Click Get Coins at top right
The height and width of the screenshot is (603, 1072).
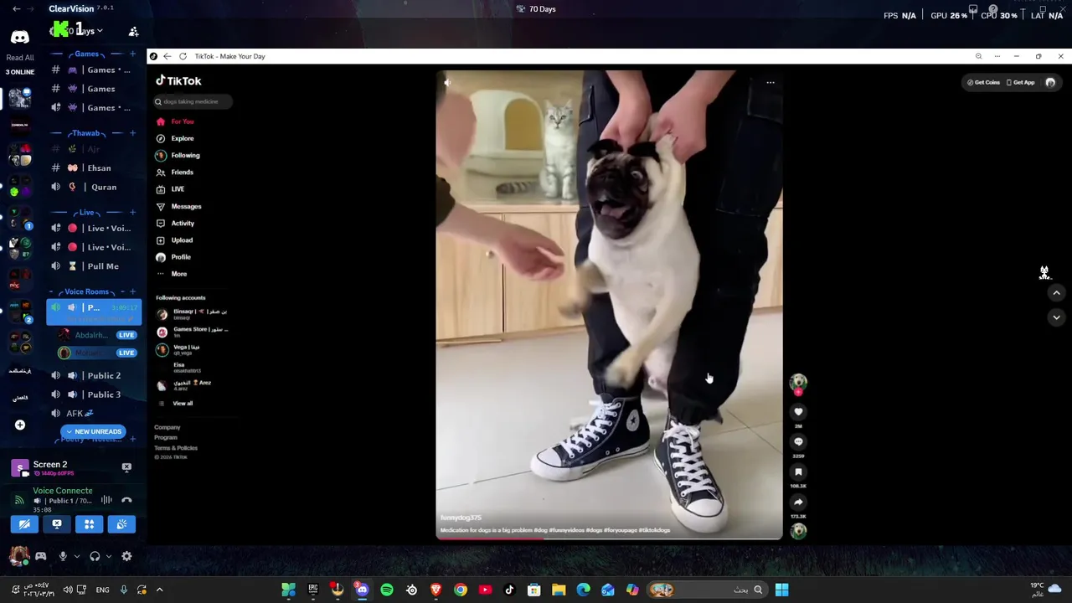click(983, 82)
